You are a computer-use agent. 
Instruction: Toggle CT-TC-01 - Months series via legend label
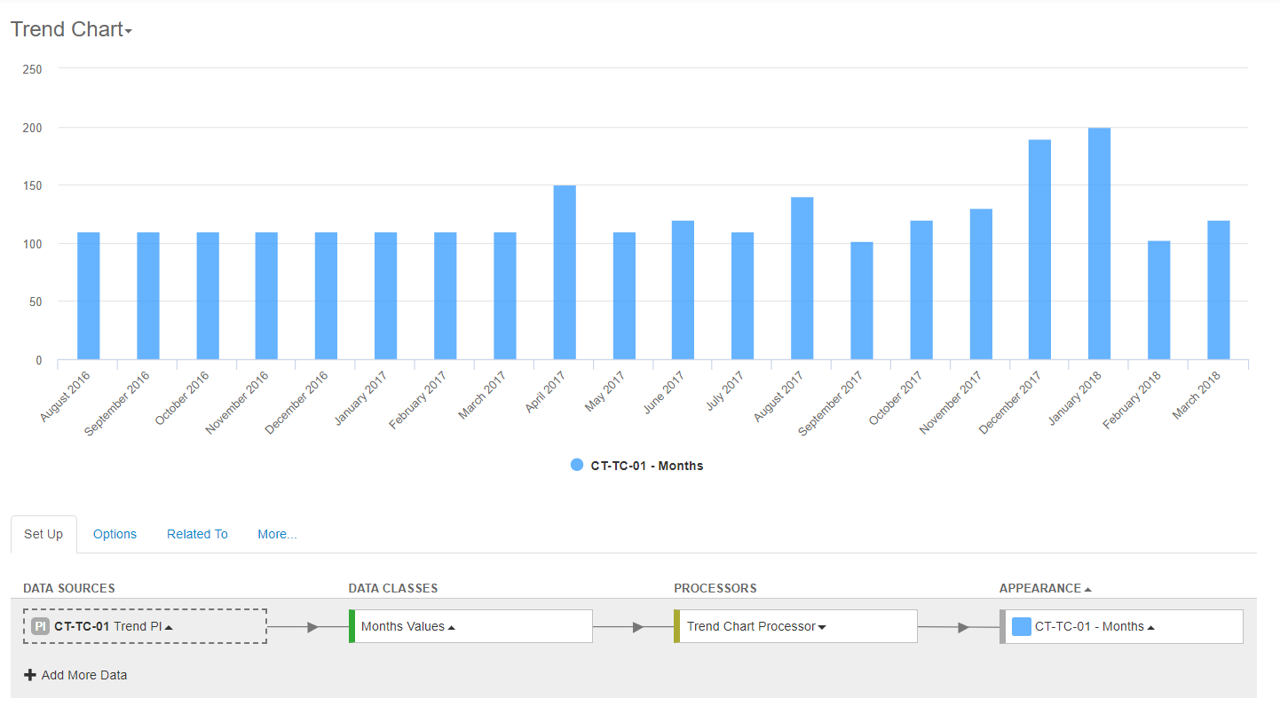click(x=647, y=466)
